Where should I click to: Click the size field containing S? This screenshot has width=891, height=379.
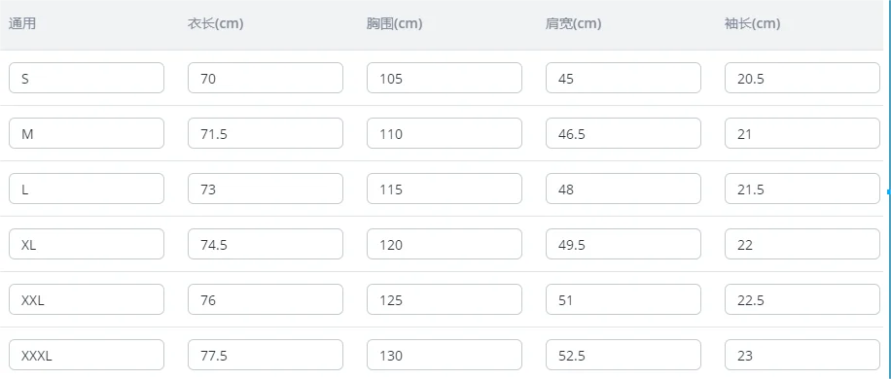[87, 78]
